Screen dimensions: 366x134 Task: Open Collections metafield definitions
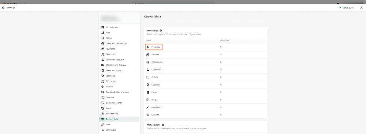click(x=206, y=62)
